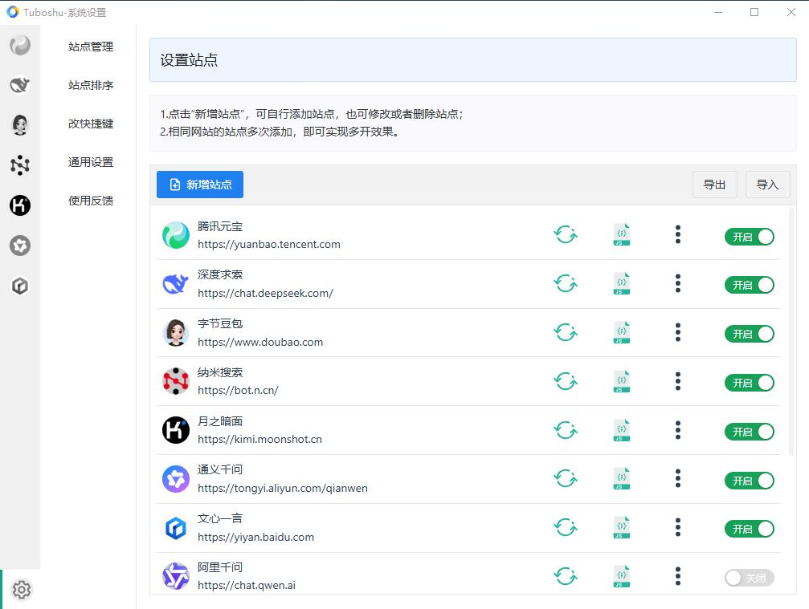Refresh the 腾讯元宝 site icon
The height and width of the screenshot is (609, 809).
pyautogui.click(x=566, y=235)
